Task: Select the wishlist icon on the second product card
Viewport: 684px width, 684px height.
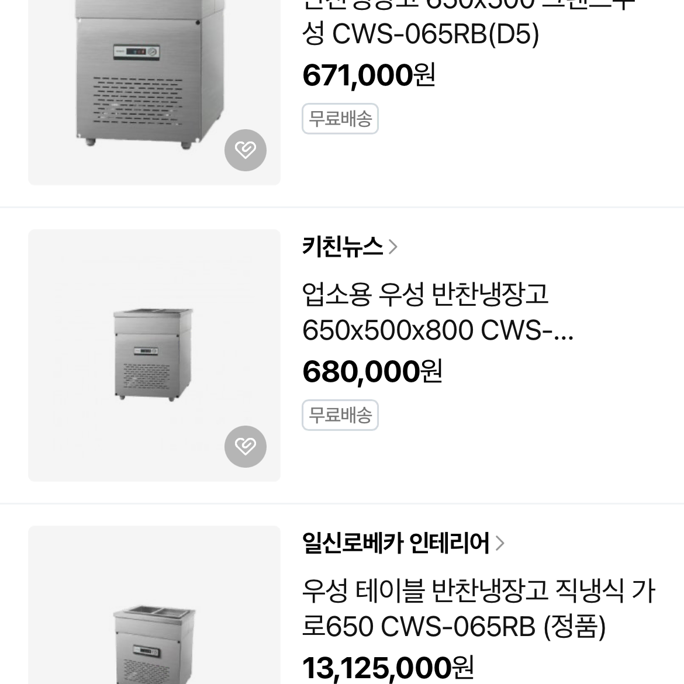Action: tap(246, 446)
